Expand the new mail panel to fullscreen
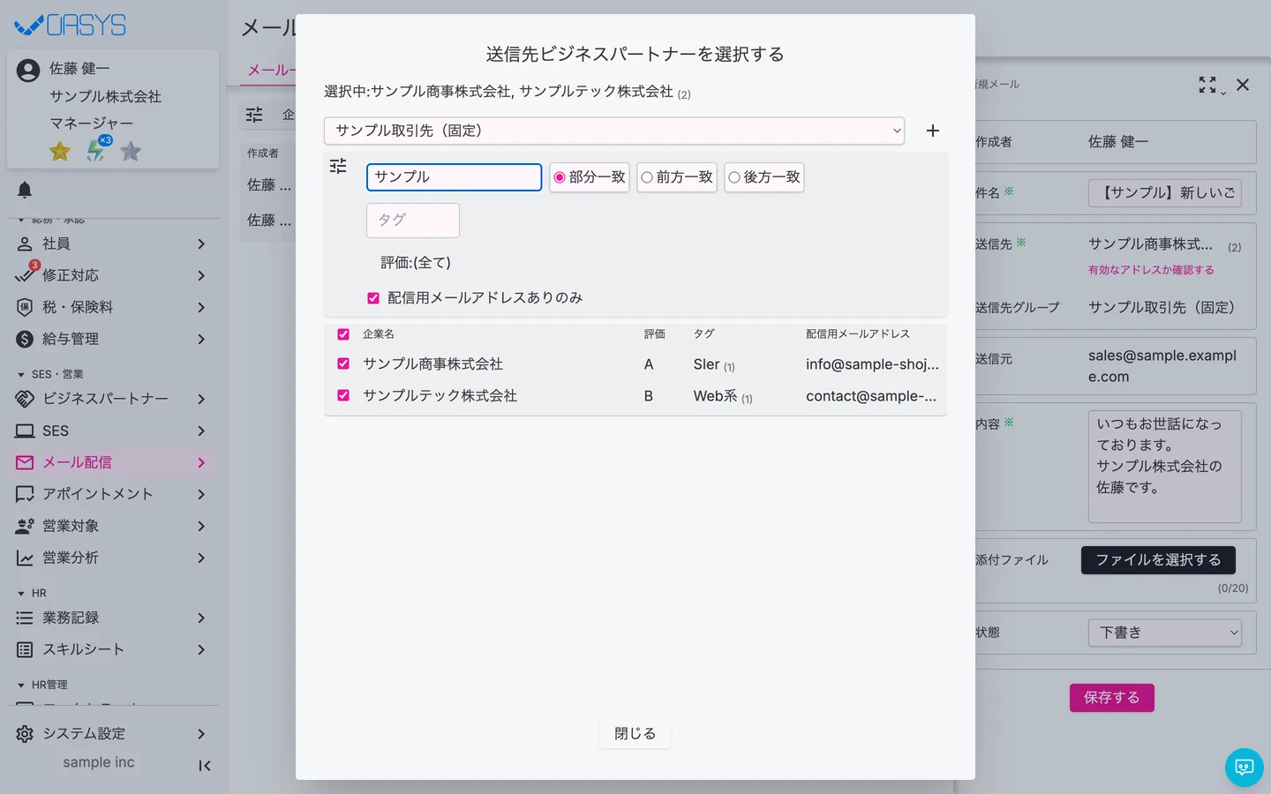The image size is (1271, 794). click(1207, 85)
